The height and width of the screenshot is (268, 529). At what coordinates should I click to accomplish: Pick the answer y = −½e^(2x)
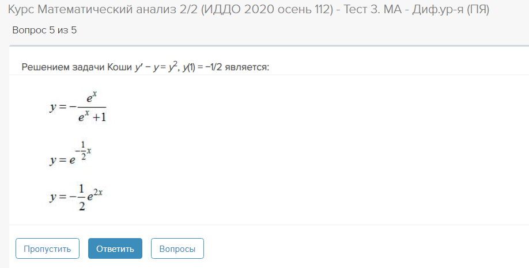[76, 197]
